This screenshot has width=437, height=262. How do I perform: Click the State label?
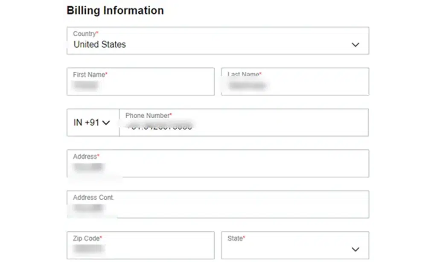[235, 239]
